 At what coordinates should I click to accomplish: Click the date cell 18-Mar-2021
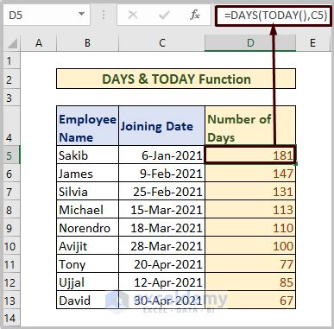pyautogui.click(x=161, y=227)
